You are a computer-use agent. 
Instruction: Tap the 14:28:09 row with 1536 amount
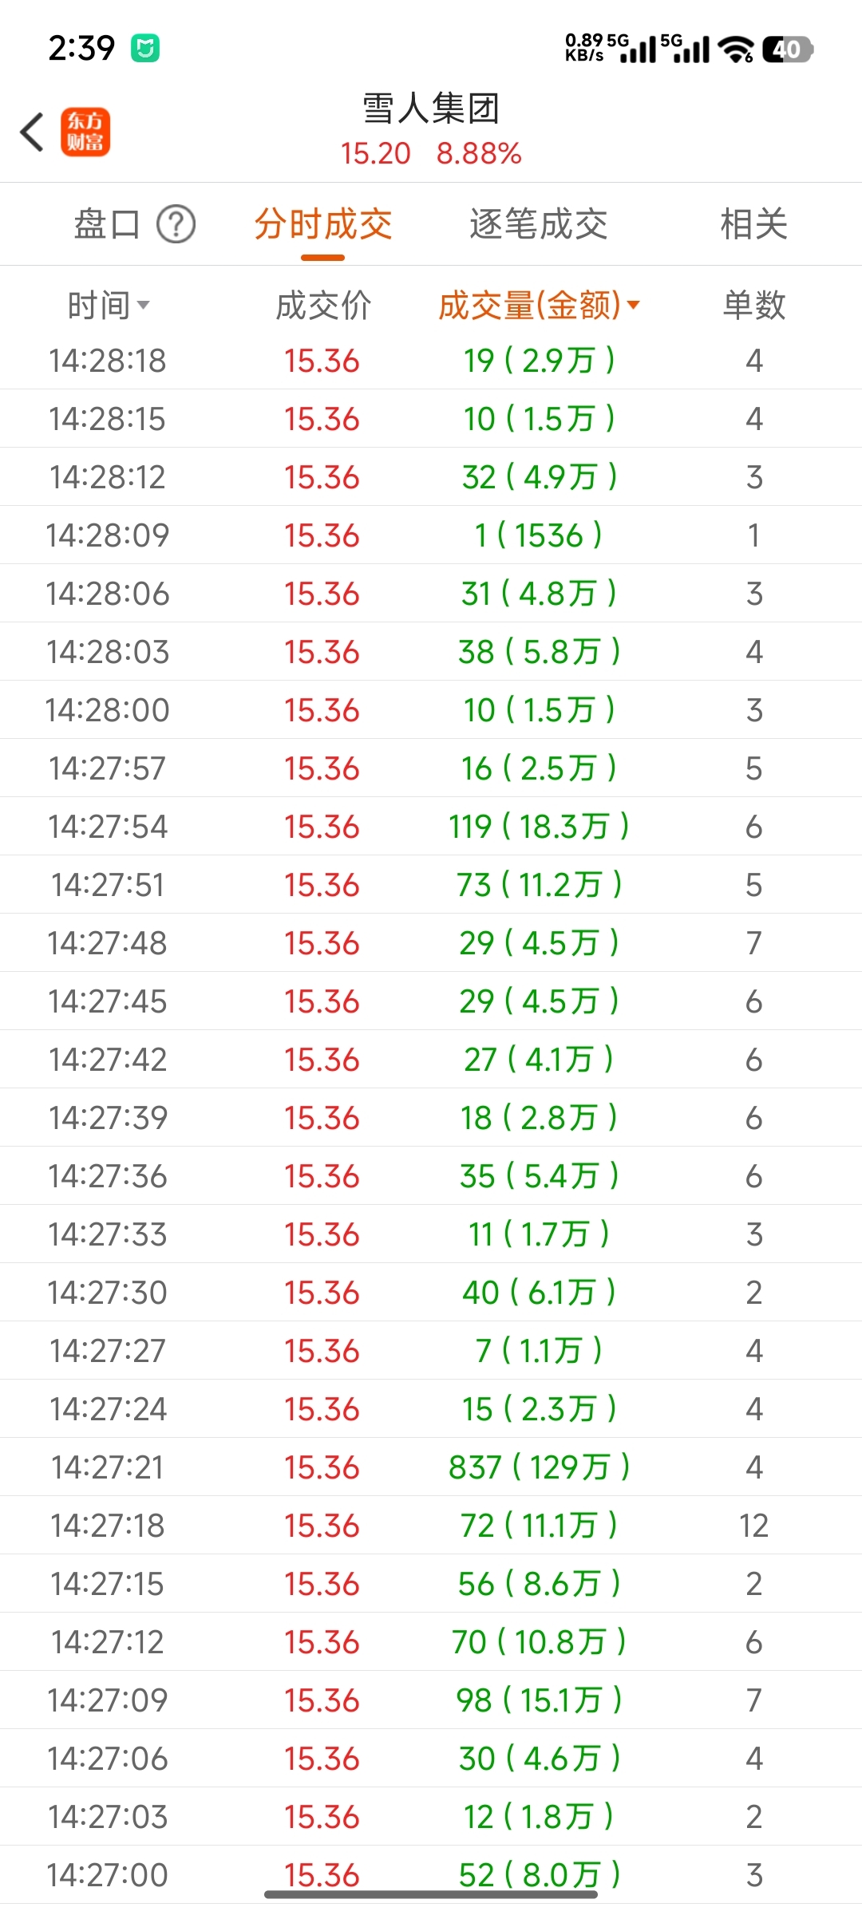[431, 535]
